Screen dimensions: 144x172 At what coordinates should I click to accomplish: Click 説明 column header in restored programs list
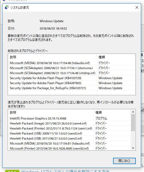click(51, 112)
